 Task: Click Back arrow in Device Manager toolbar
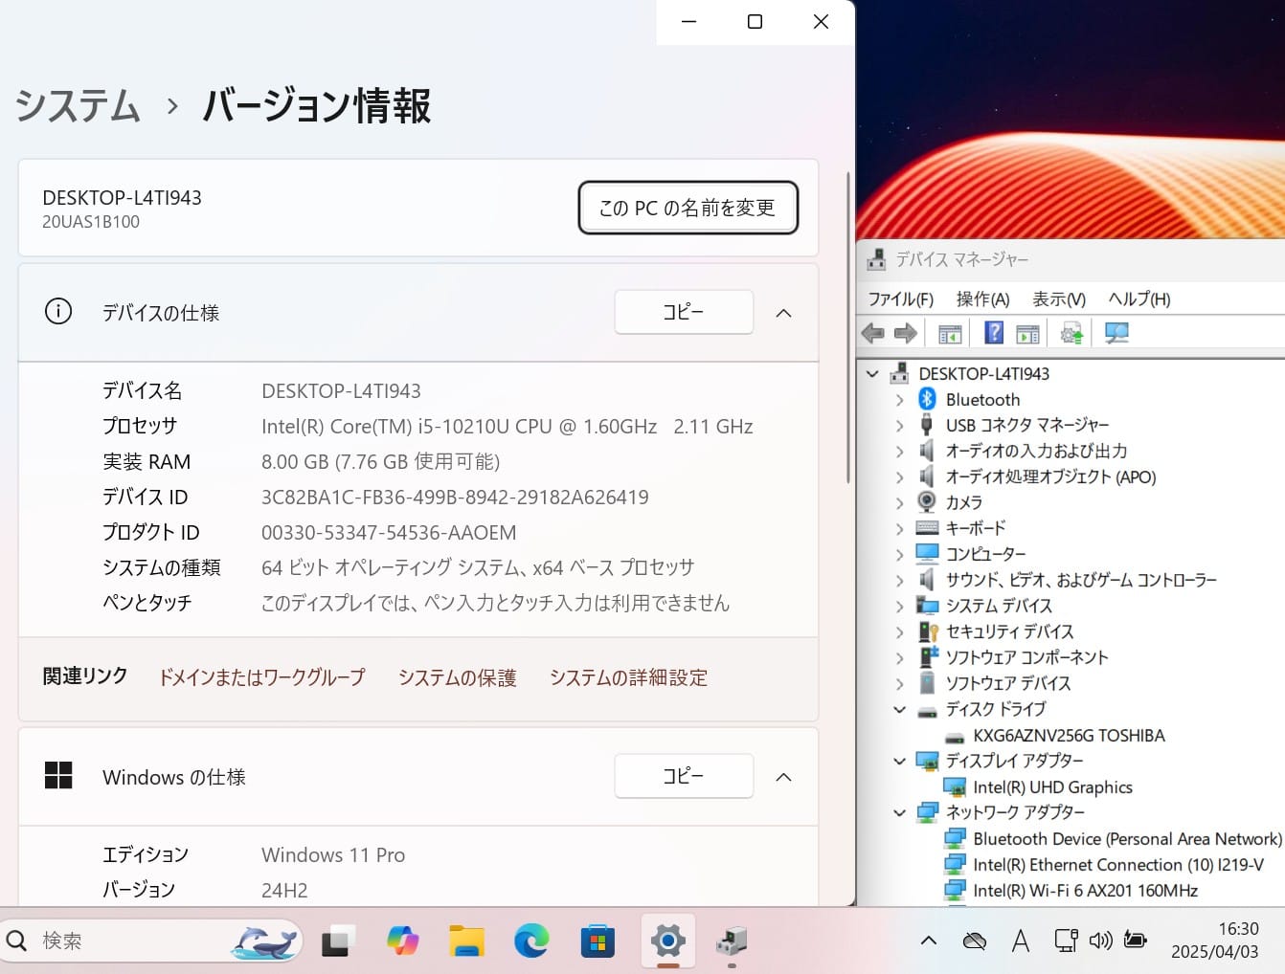tap(872, 333)
